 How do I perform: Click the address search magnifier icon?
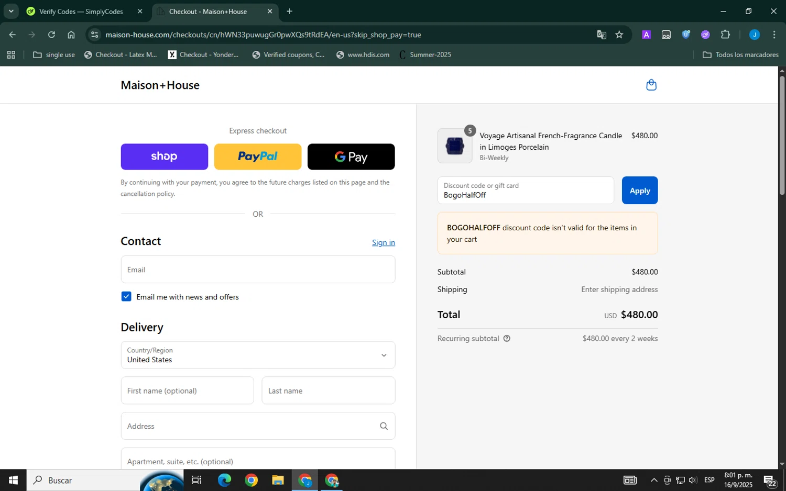[384, 426]
